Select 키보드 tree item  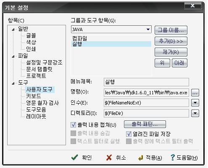[x=34, y=96]
